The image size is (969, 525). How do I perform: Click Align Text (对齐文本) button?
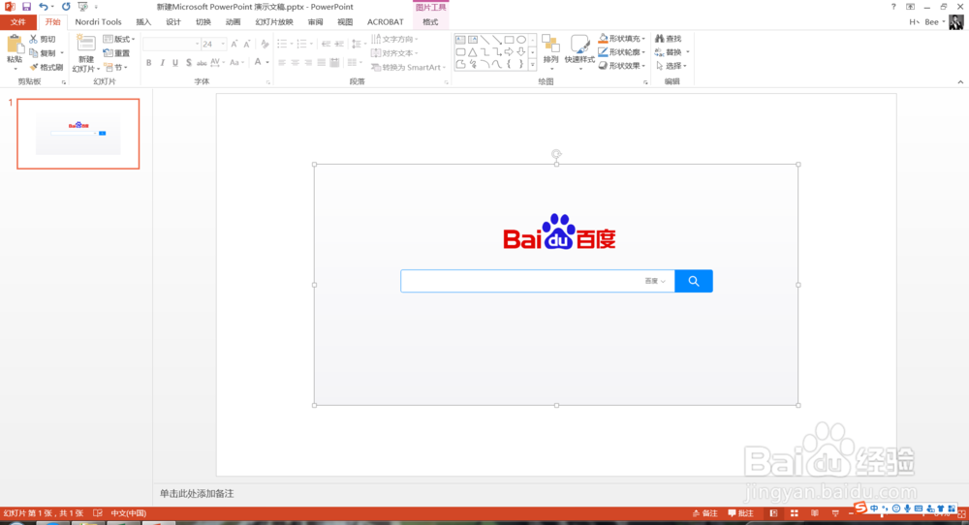click(x=395, y=53)
